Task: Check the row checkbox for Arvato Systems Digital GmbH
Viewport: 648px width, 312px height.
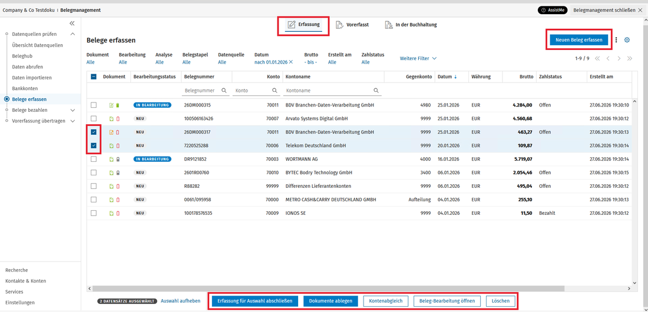Action: [x=94, y=118]
